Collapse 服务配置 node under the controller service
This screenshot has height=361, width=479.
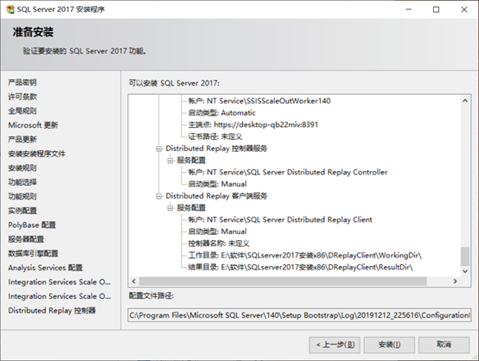(169, 161)
